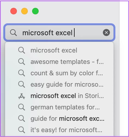Clear the search field with the X button
This screenshot has width=129, height=137.
pos(106,32)
